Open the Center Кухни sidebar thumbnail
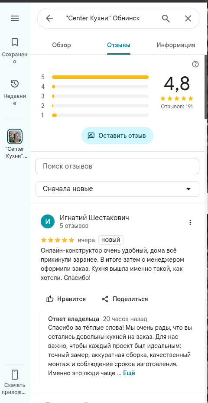This screenshot has height=403, width=208. point(15,136)
